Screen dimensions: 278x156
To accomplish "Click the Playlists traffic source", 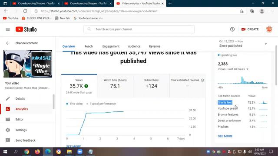I will (x=223, y=127).
